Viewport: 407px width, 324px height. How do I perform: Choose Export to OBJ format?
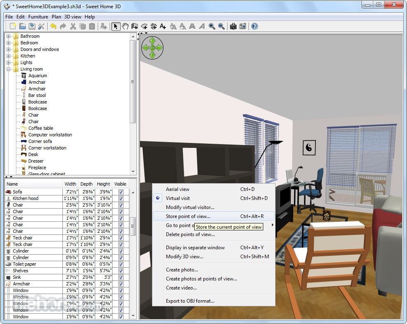214,301
